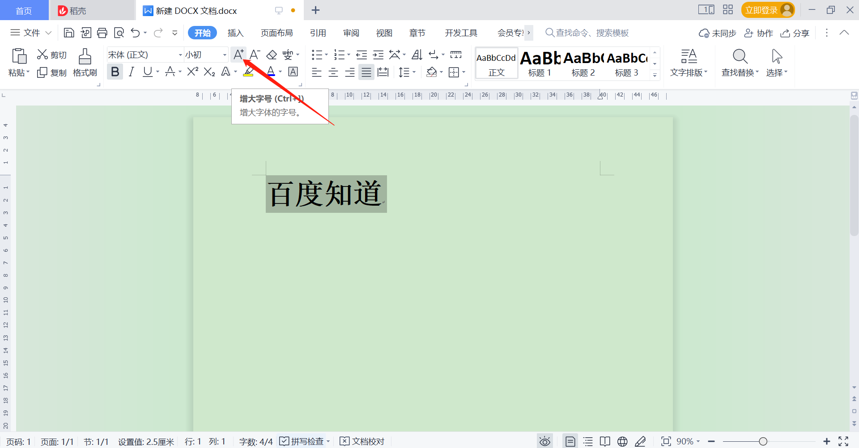
Task: Open Find and Replace magnifier
Action: pos(740,56)
